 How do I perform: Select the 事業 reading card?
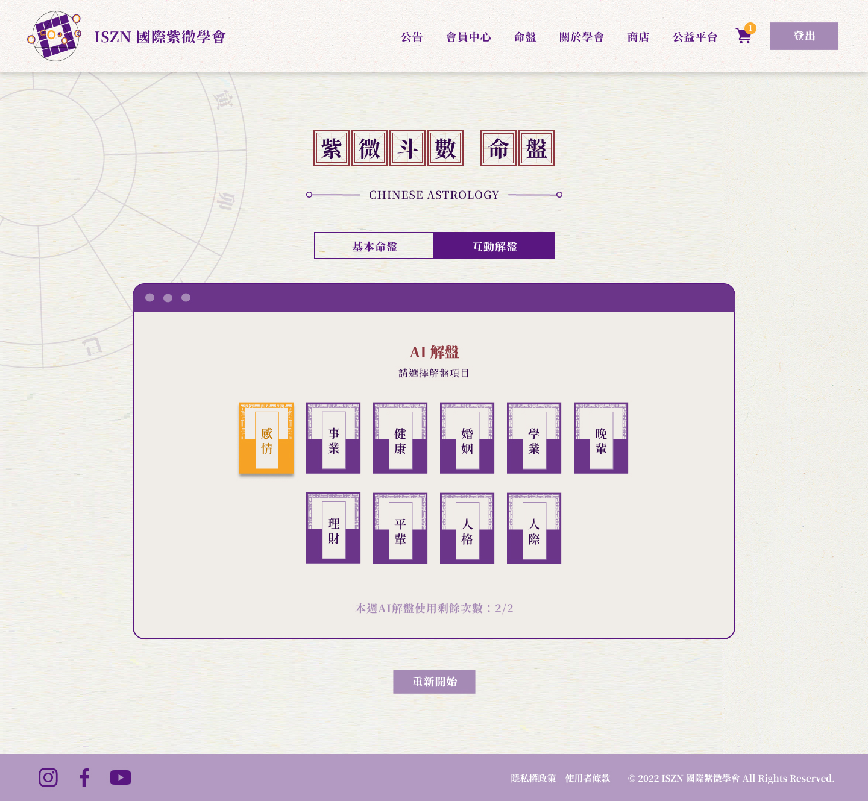tap(333, 438)
